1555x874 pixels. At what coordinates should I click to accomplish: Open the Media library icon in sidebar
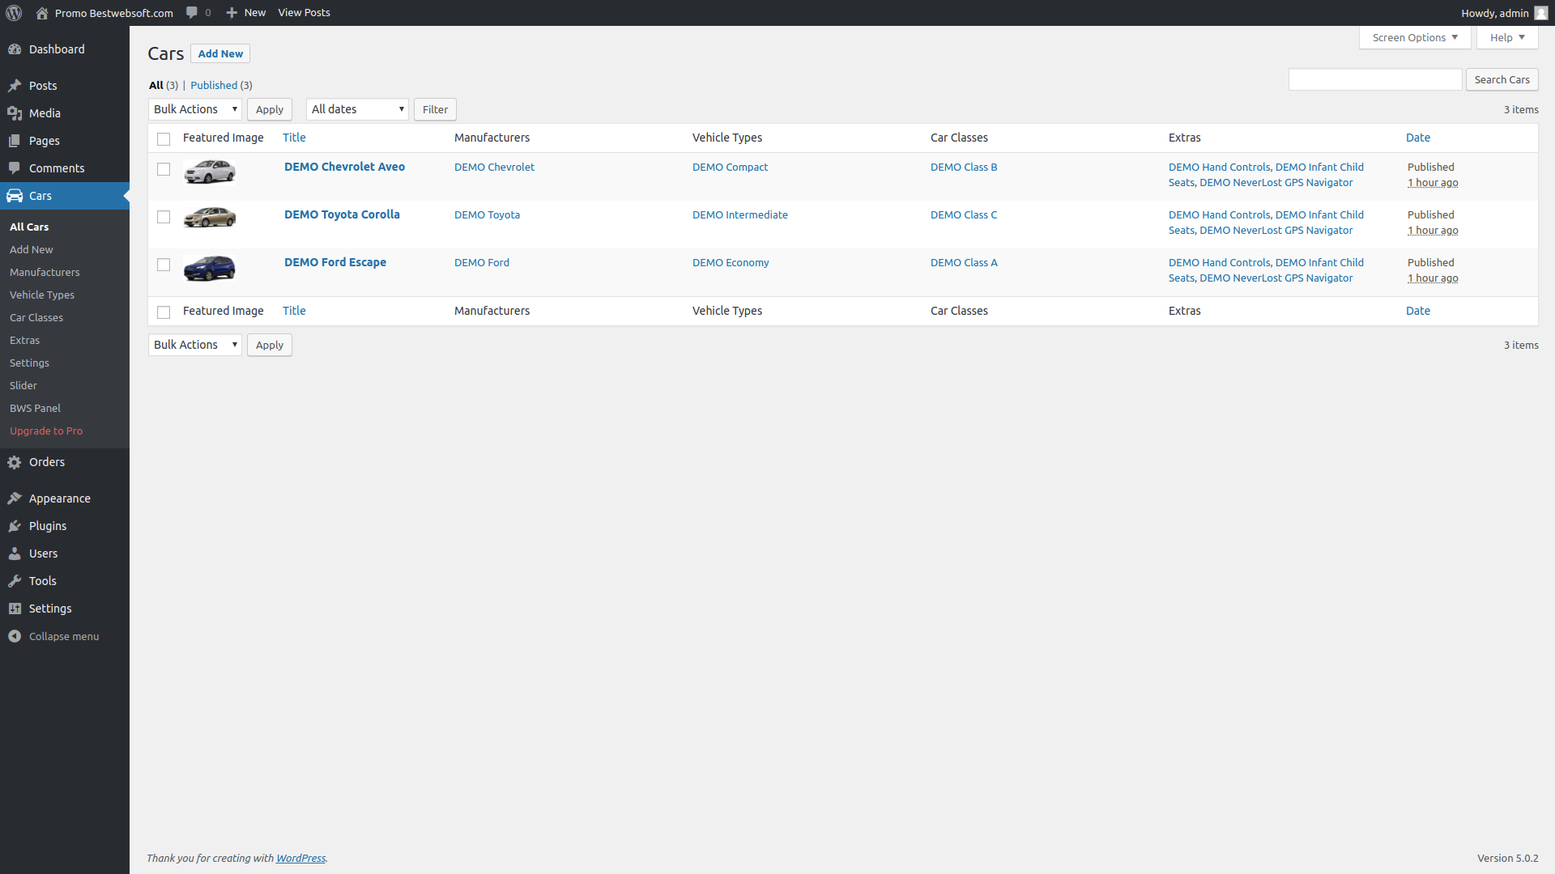pyautogui.click(x=15, y=113)
